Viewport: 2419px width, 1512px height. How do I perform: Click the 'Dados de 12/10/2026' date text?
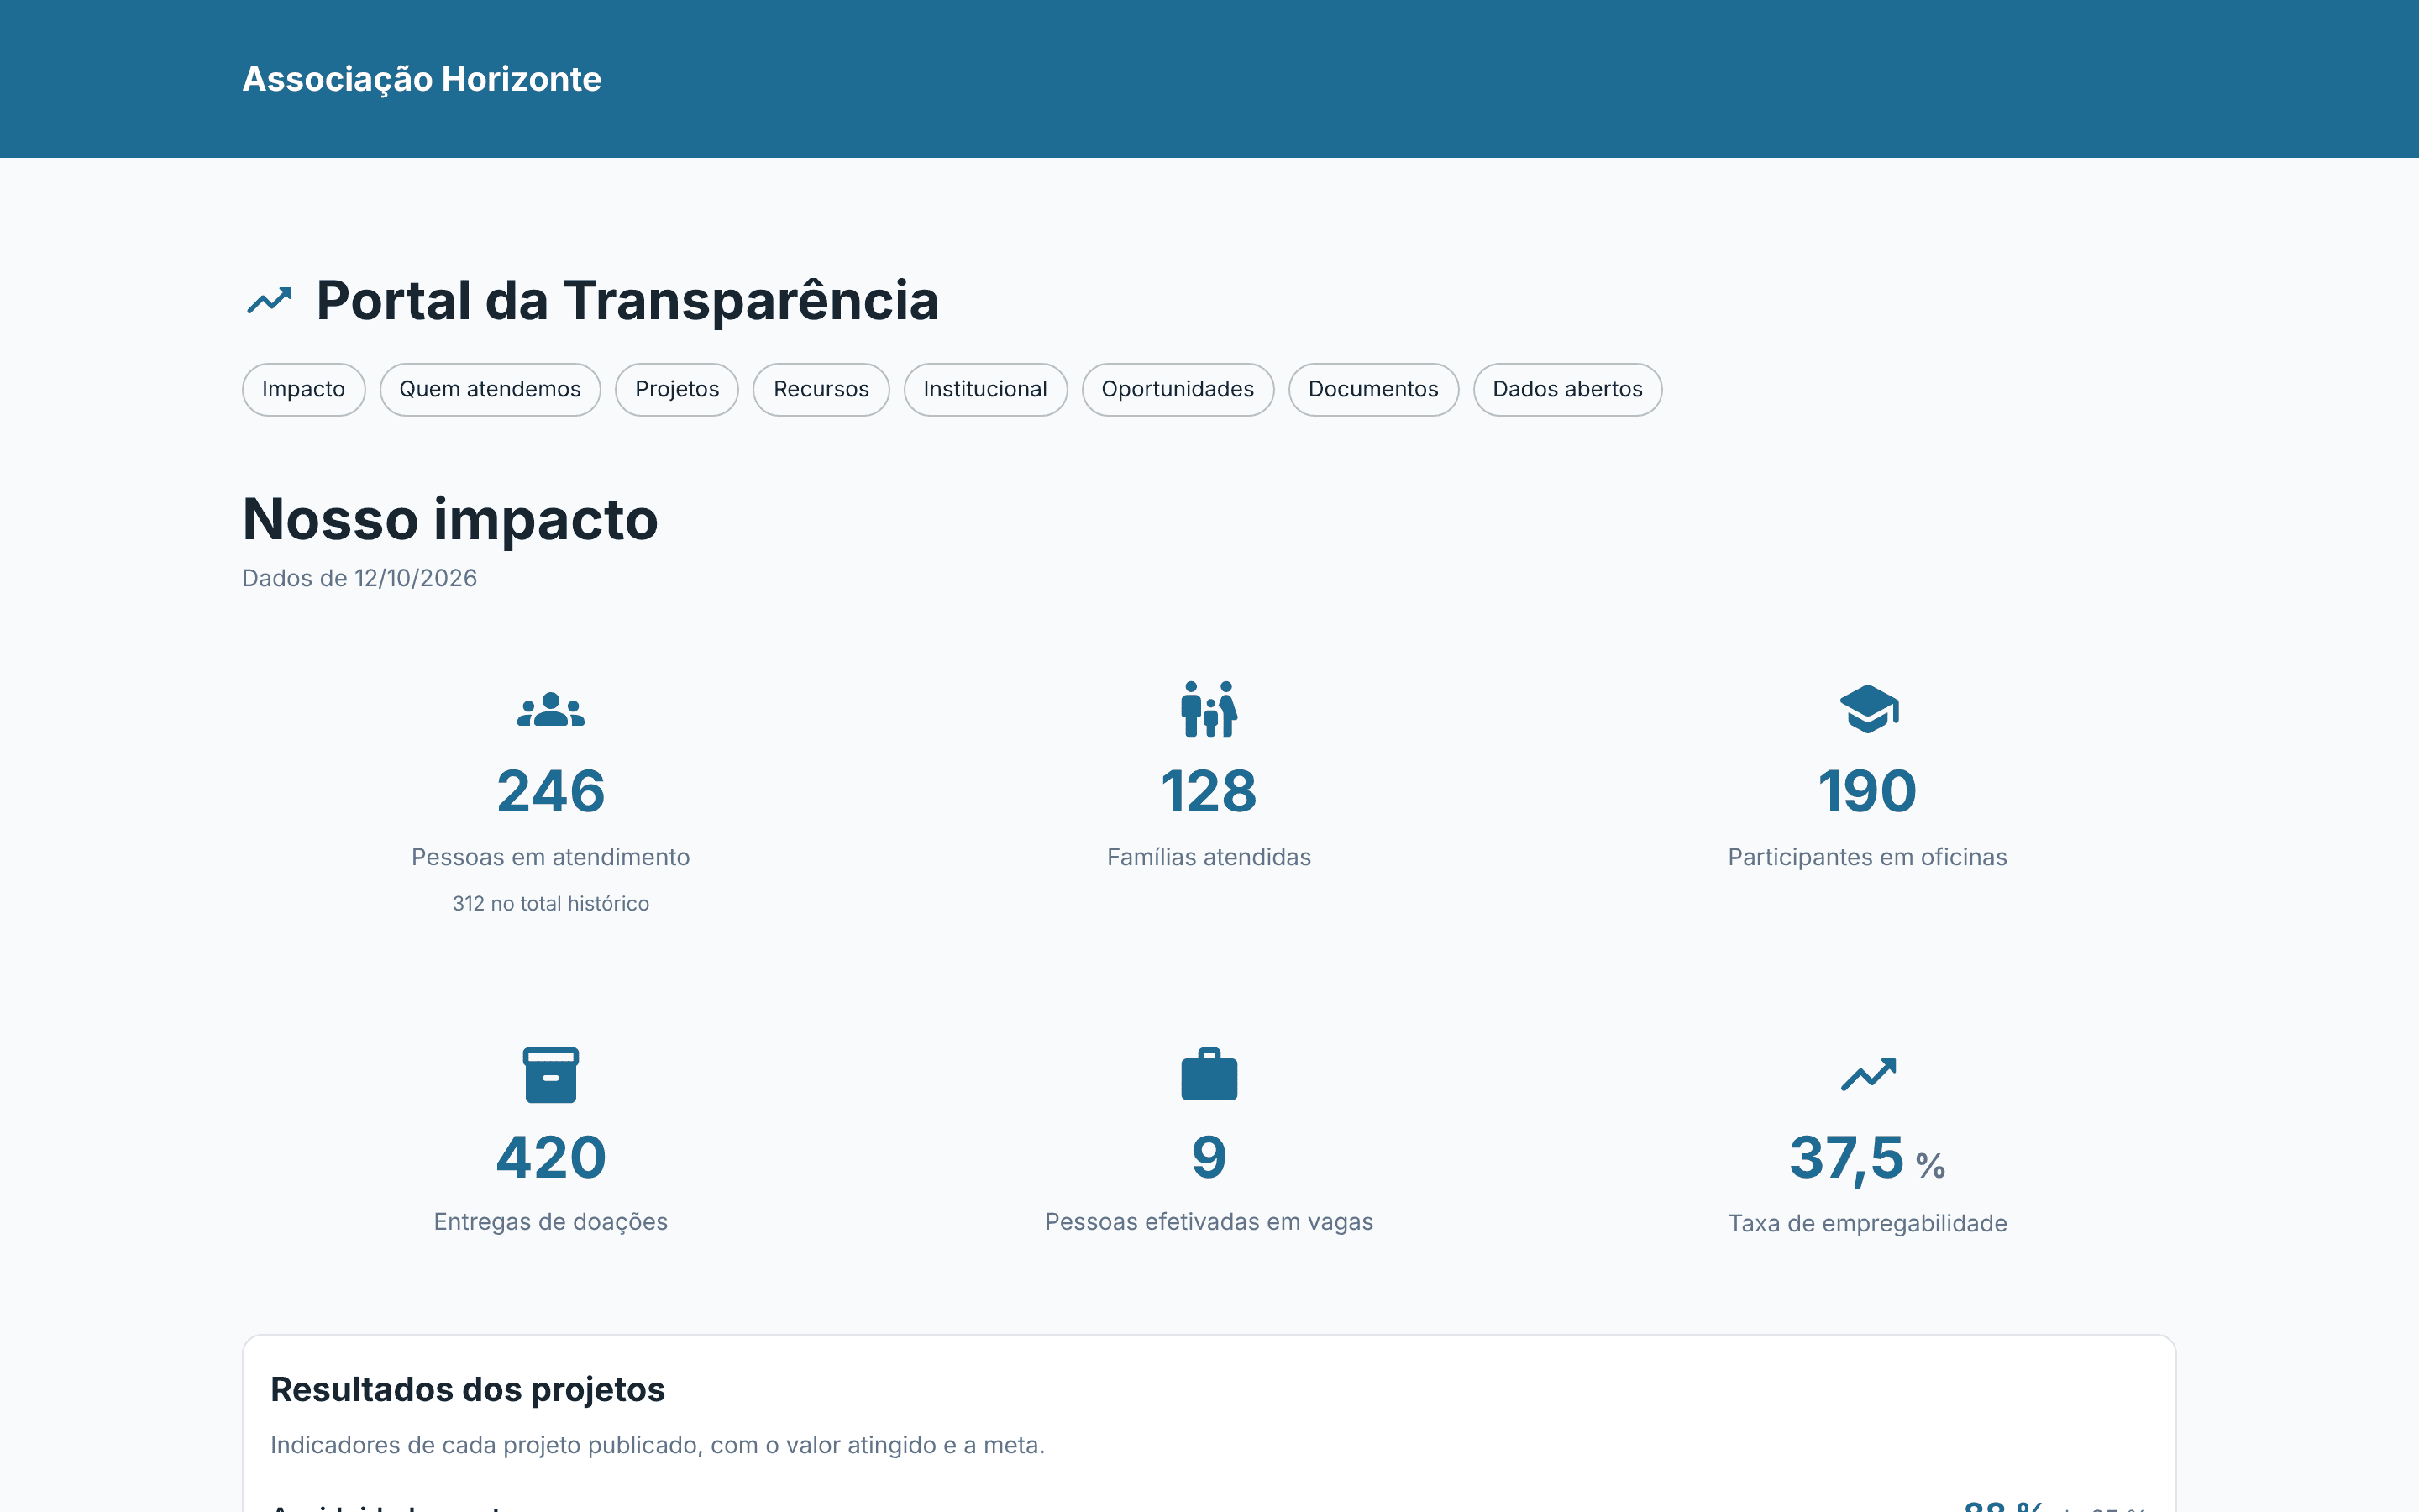tap(359, 578)
